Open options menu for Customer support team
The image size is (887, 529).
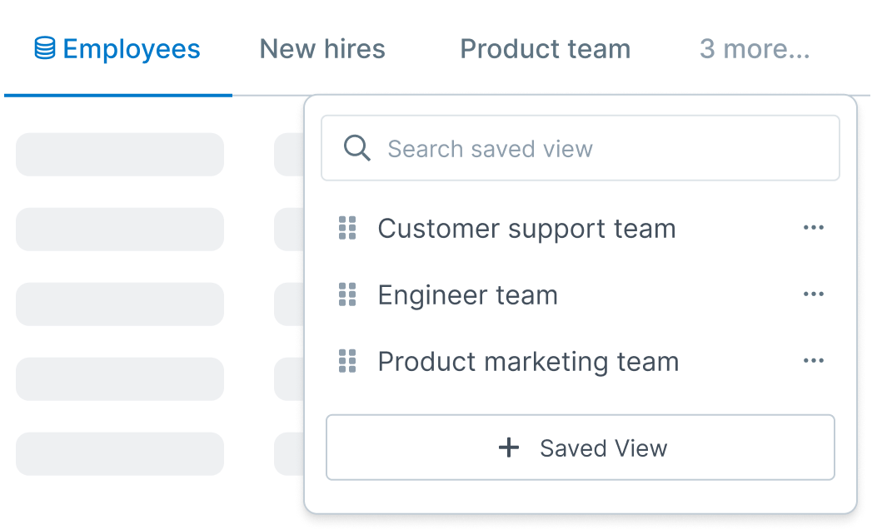pyautogui.click(x=814, y=228)
